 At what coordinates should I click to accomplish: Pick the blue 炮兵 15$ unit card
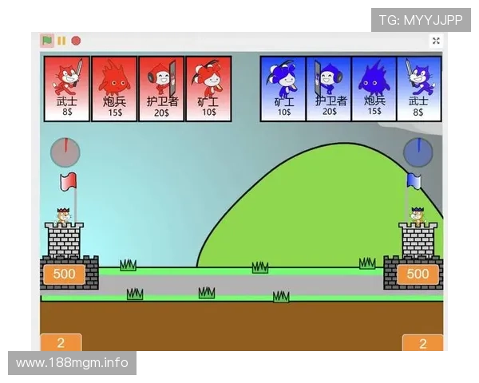pos(374,88)
